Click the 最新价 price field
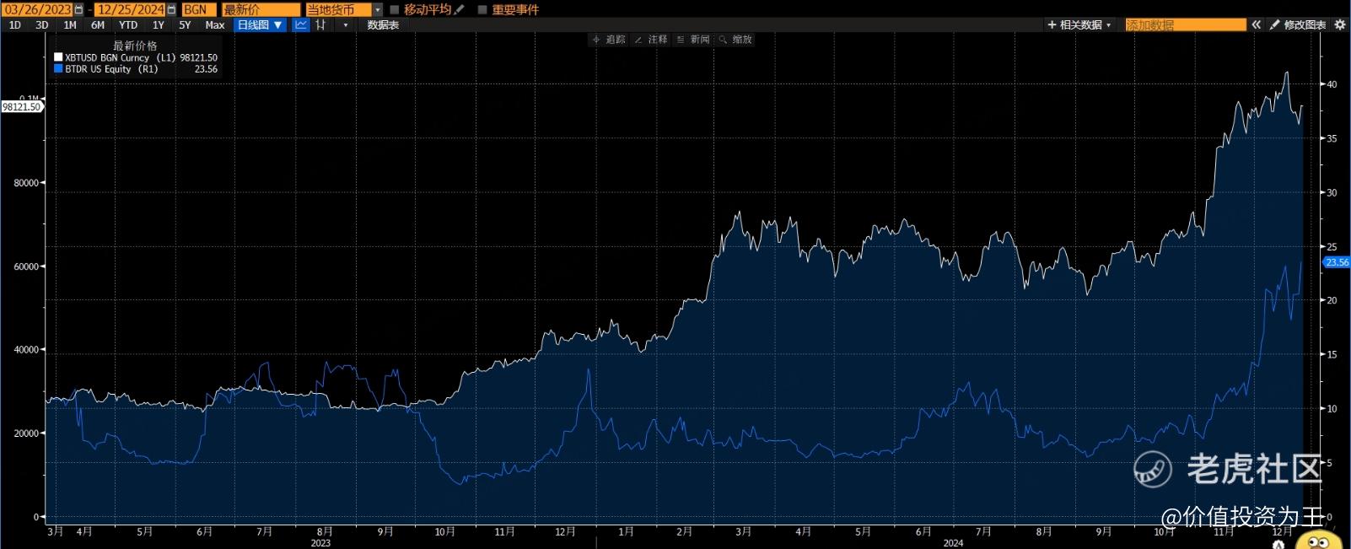Screen dimensions: 1351x549 [x=261, y=9]
